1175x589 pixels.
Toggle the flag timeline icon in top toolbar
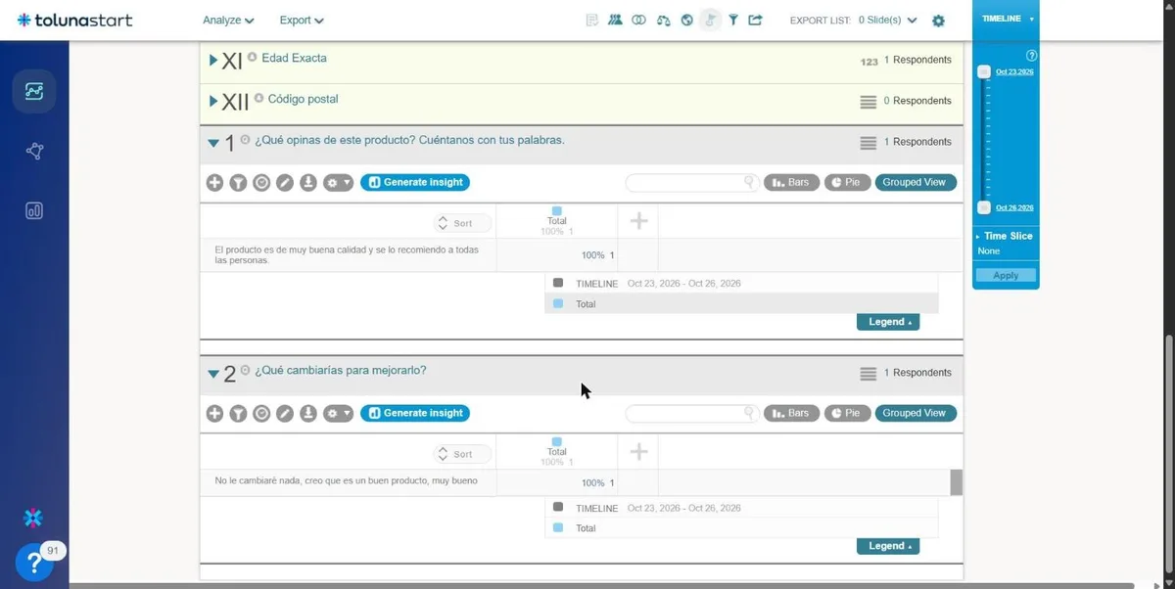coord(711,20)
